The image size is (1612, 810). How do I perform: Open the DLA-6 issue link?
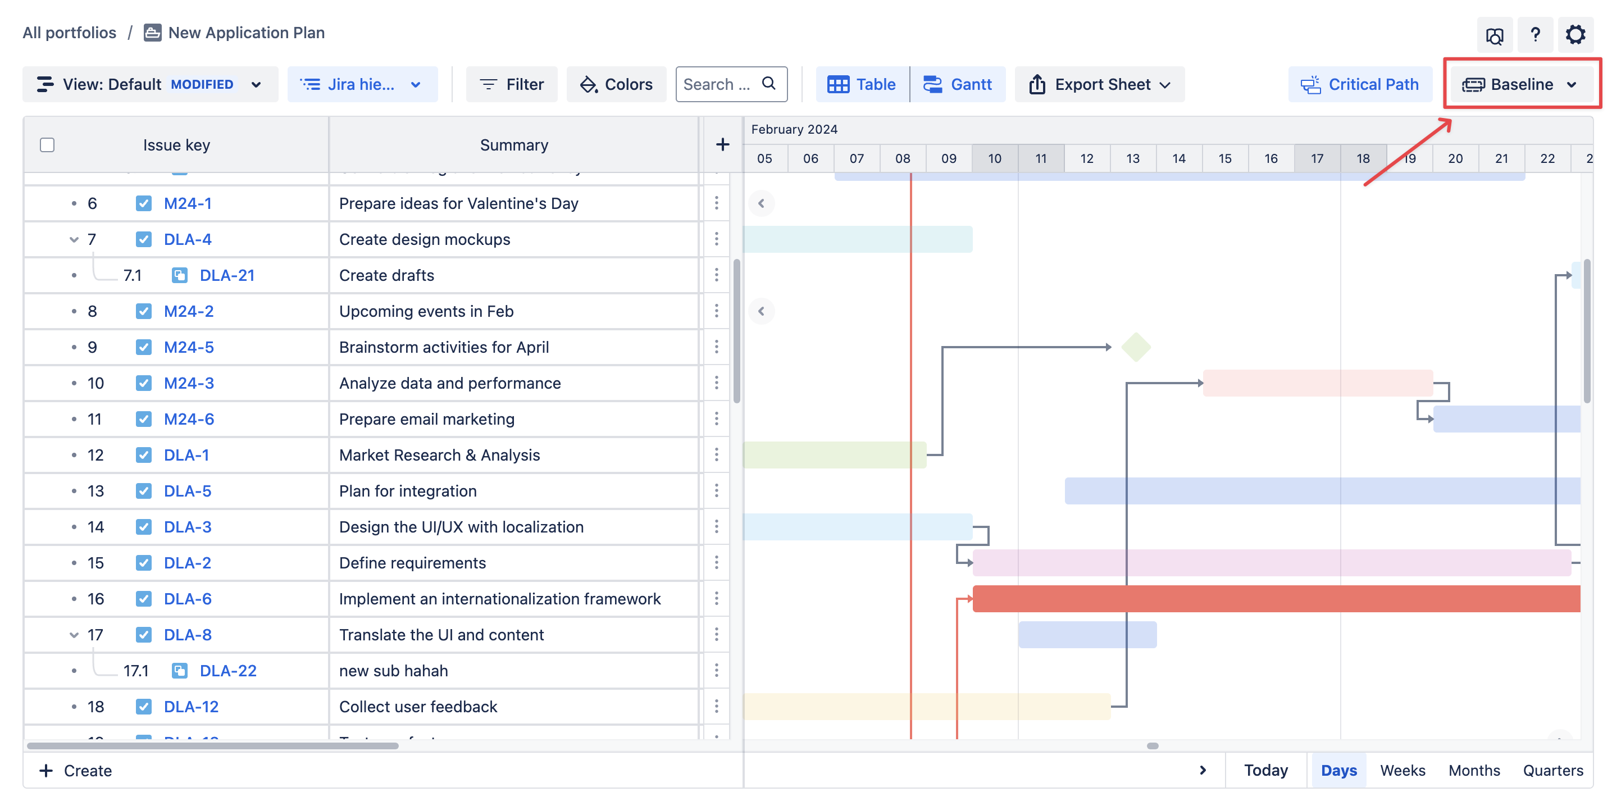(x=187, y=599)
